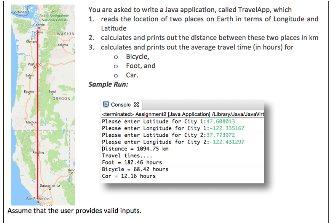Image resolution: width=331 pixels, height=223 pixels.
Task: Click the red route line on the map
Action: click(x=38, y=113)
